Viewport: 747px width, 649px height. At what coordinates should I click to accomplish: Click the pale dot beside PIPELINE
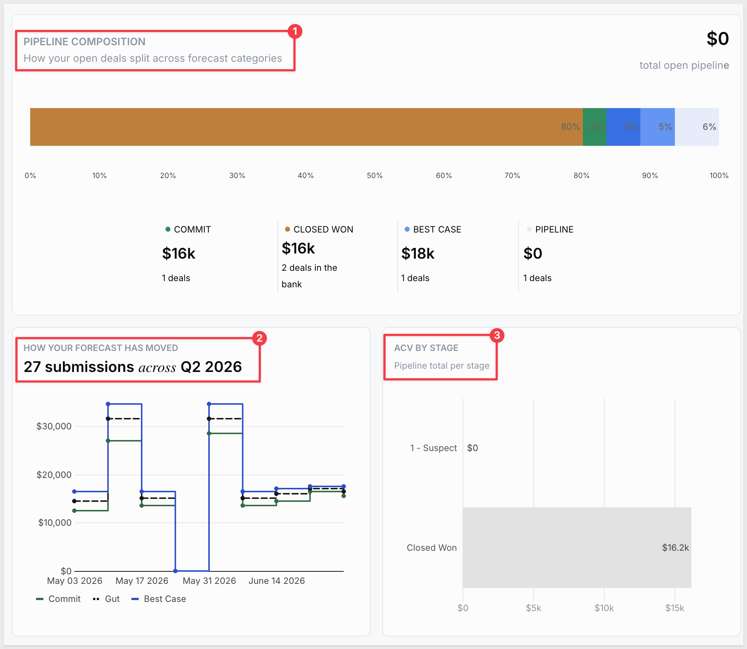(529, 229)
